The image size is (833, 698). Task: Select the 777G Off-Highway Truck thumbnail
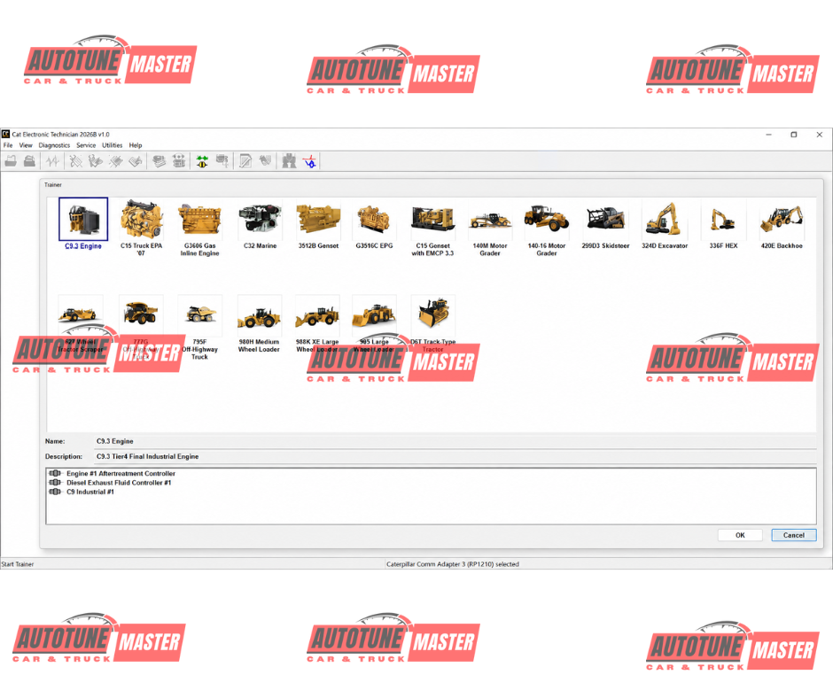(141, 315)
